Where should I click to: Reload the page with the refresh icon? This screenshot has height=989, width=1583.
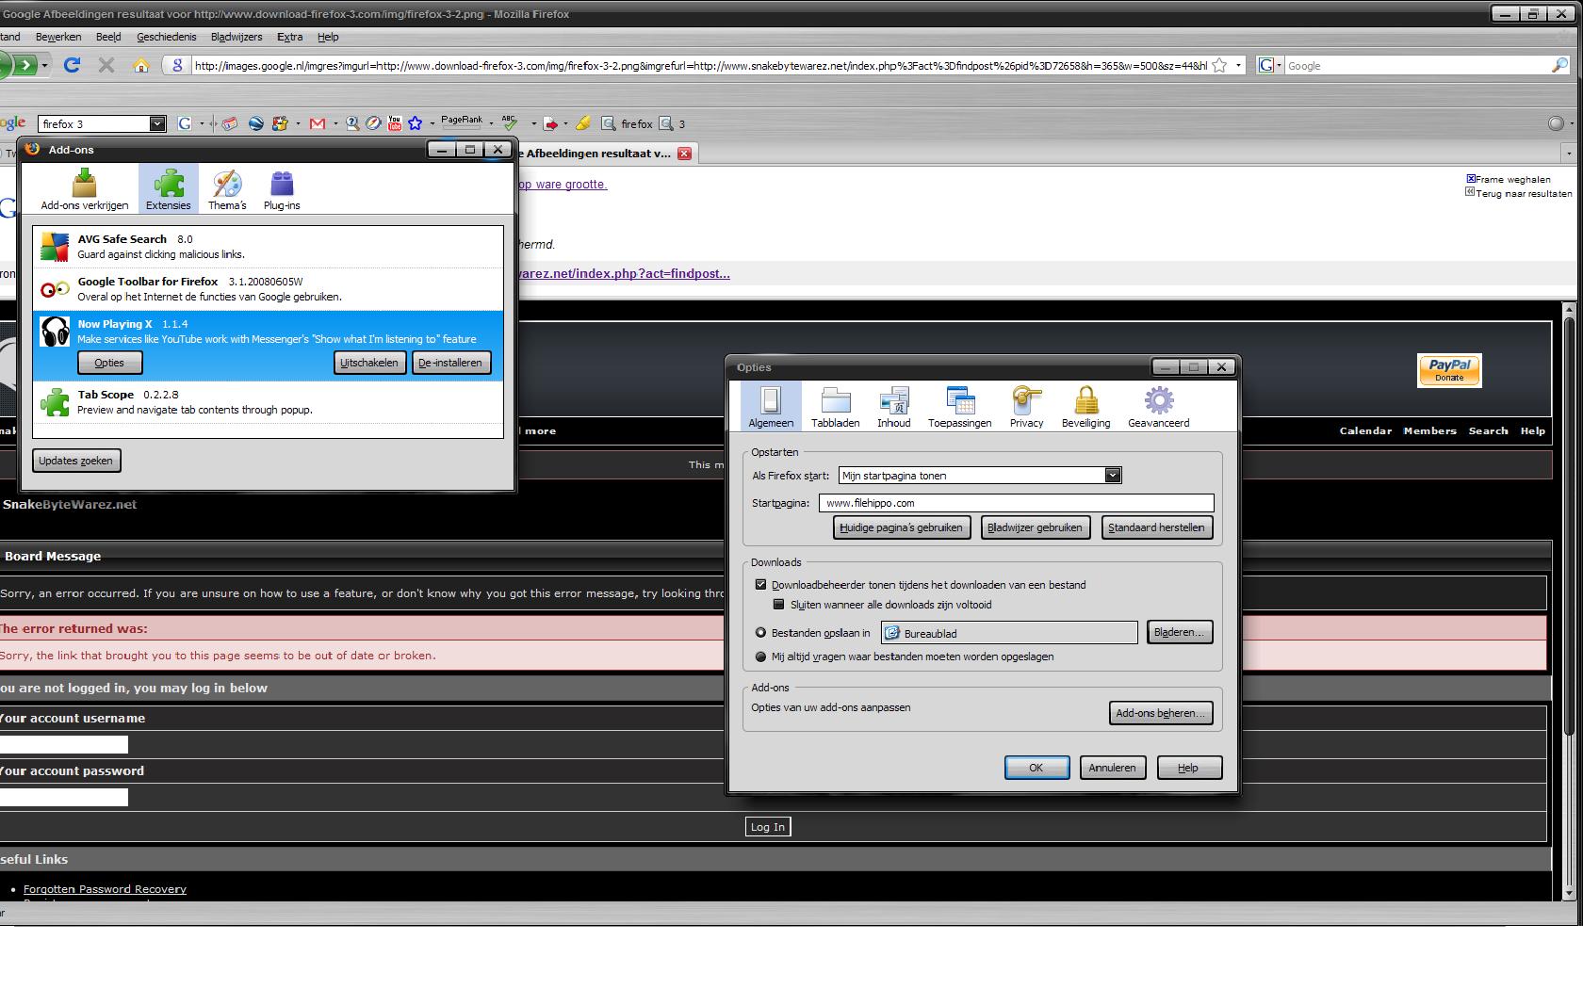[x=72, y=65]
